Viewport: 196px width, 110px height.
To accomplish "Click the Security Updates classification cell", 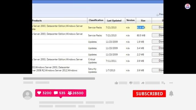I will [92, 70].
